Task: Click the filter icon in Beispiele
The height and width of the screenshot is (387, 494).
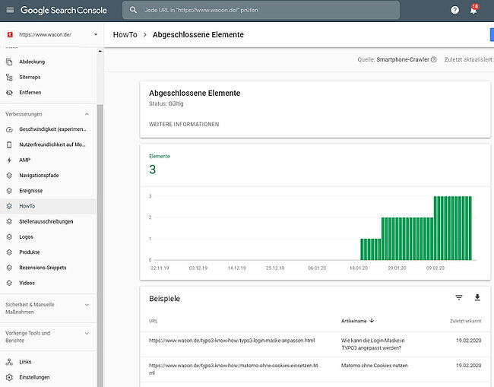Action: tap(458, 298)
